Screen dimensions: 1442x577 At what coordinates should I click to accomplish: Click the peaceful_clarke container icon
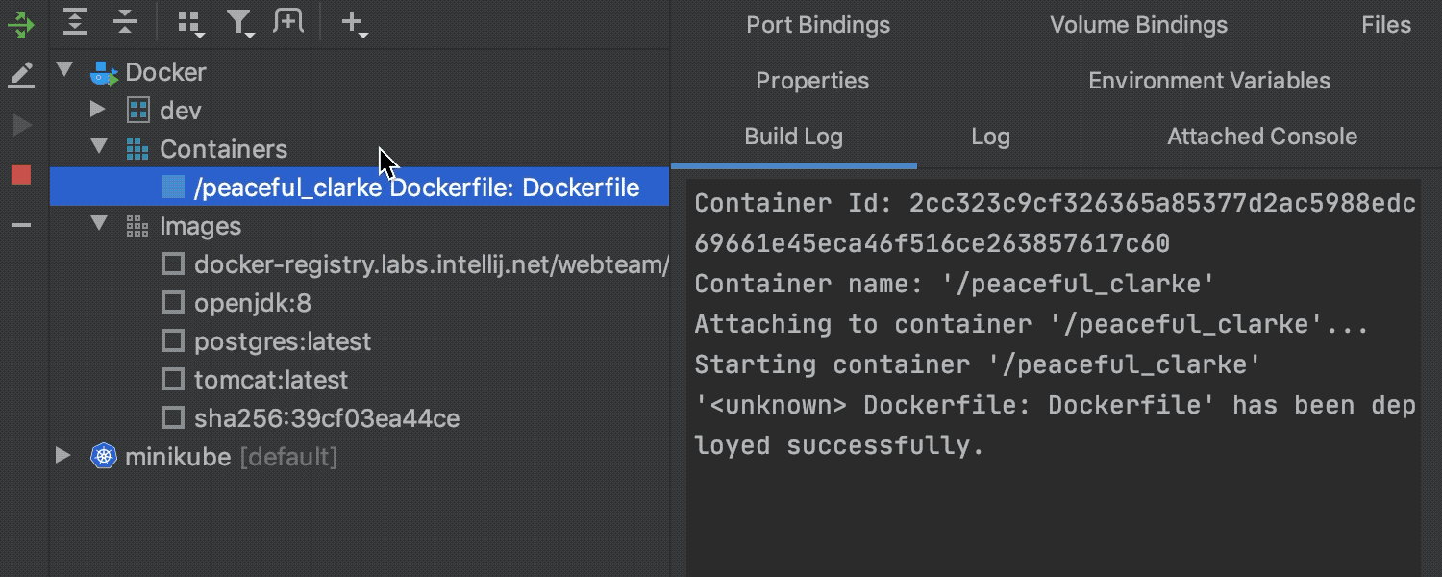pyautogui.click(x=172, y=188)
